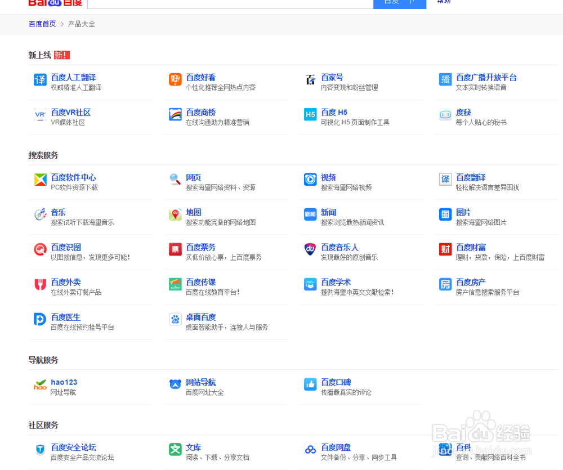The width and height of the screenshot is (563, 470).
Task: Click the 百度商桥 title link
Action: tap(201, 113)
